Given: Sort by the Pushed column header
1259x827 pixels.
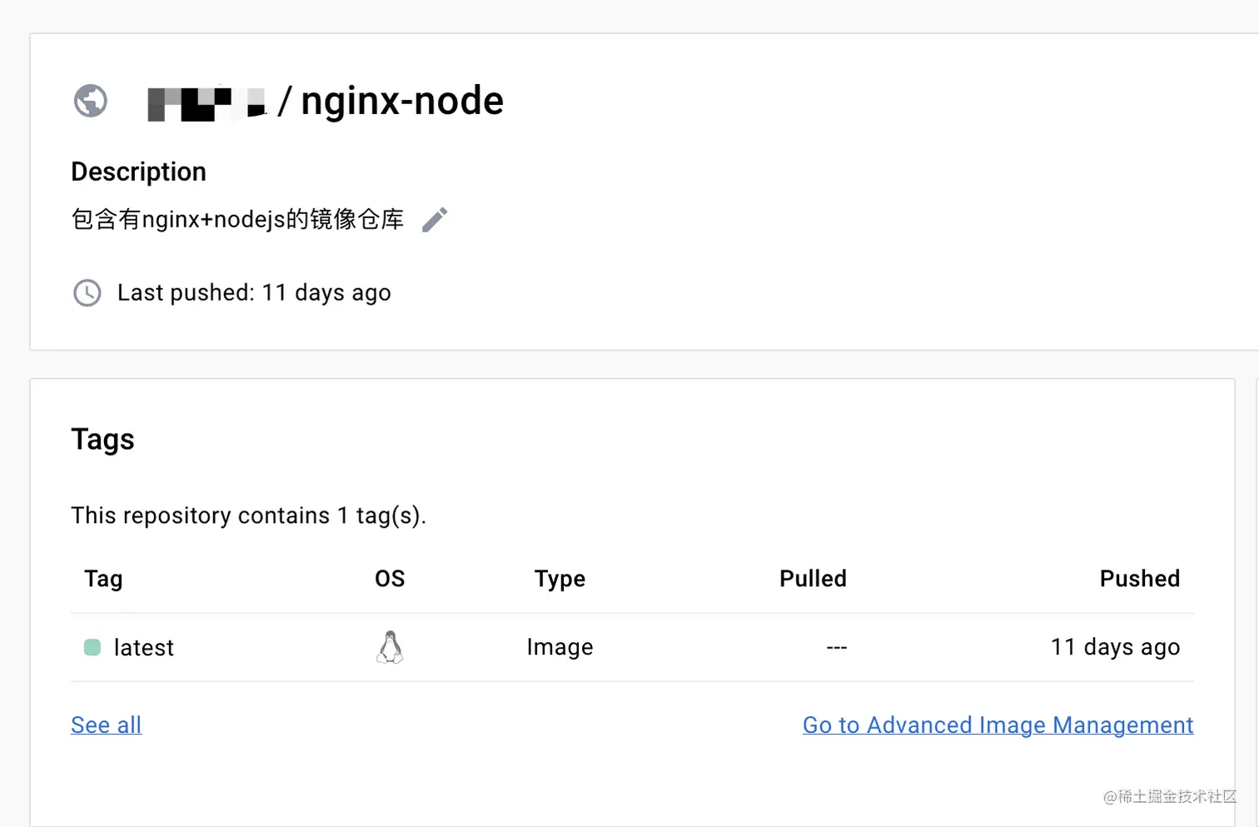Looking at the screenshot, I should (x=1140, y=578).
